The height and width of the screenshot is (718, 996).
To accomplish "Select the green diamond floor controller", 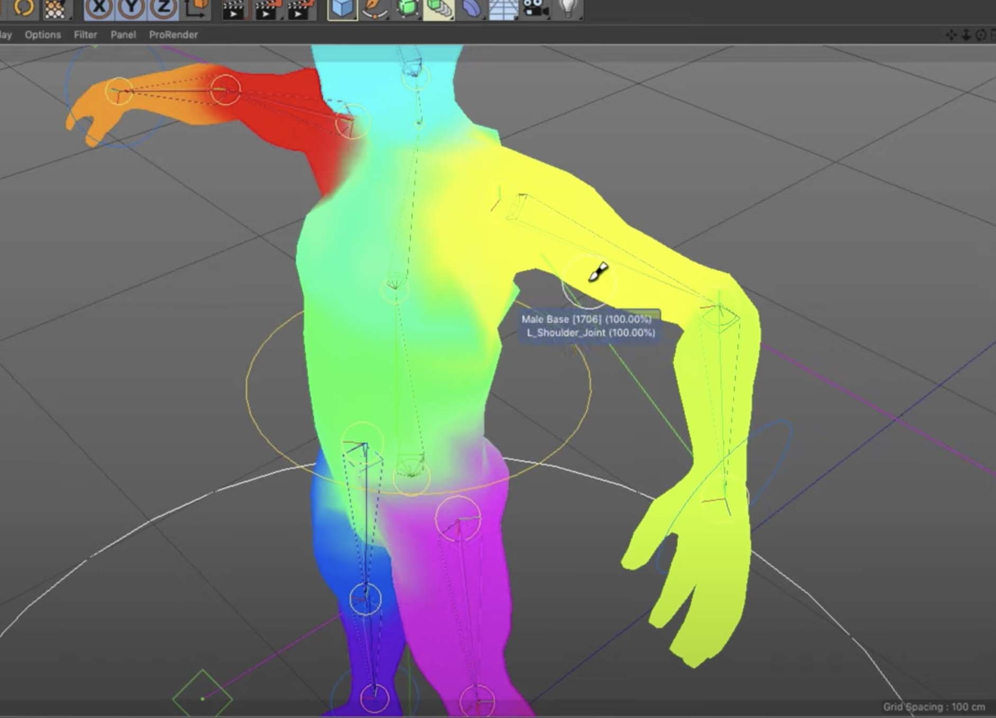I will (x=203, y=698).
